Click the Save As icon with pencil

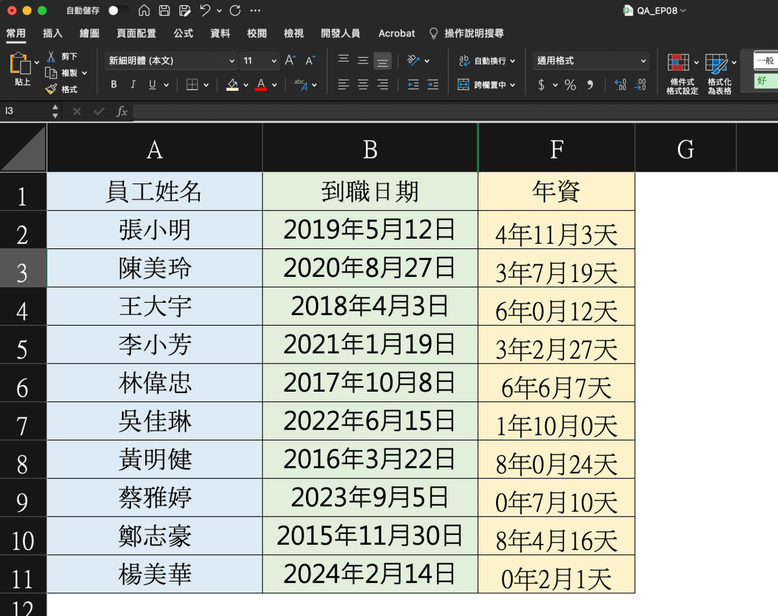click(185, 10)
